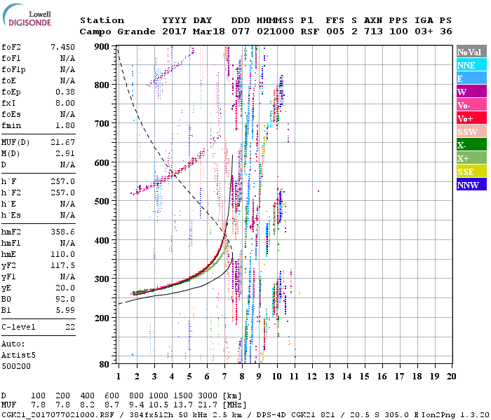491x420 pixels.
Task: Select the Vo- pink legend entry
Action: click(470, 105)
